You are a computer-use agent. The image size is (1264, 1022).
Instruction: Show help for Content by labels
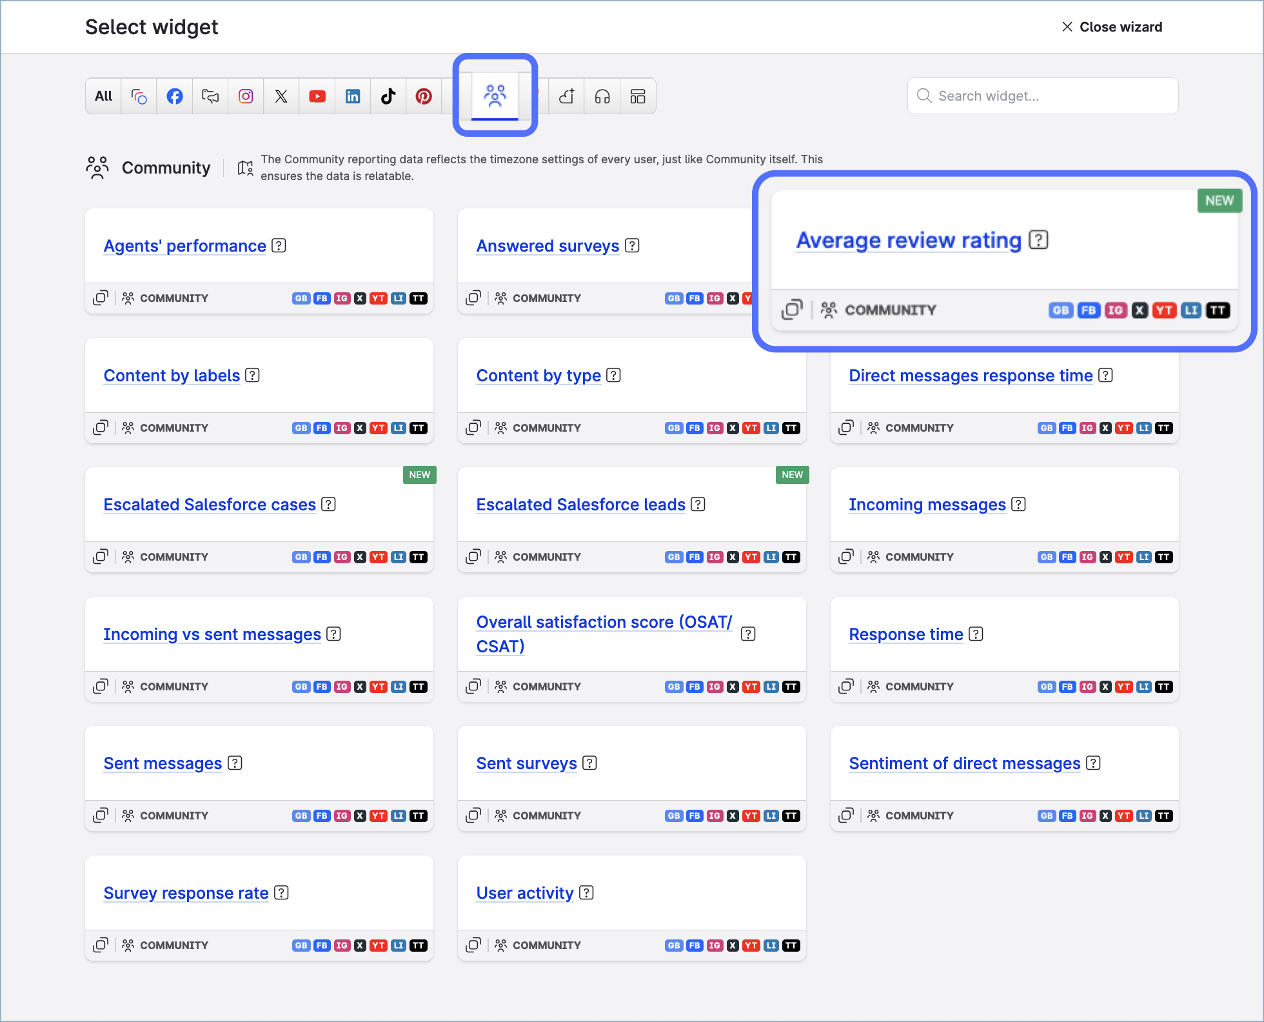[253, 375]
